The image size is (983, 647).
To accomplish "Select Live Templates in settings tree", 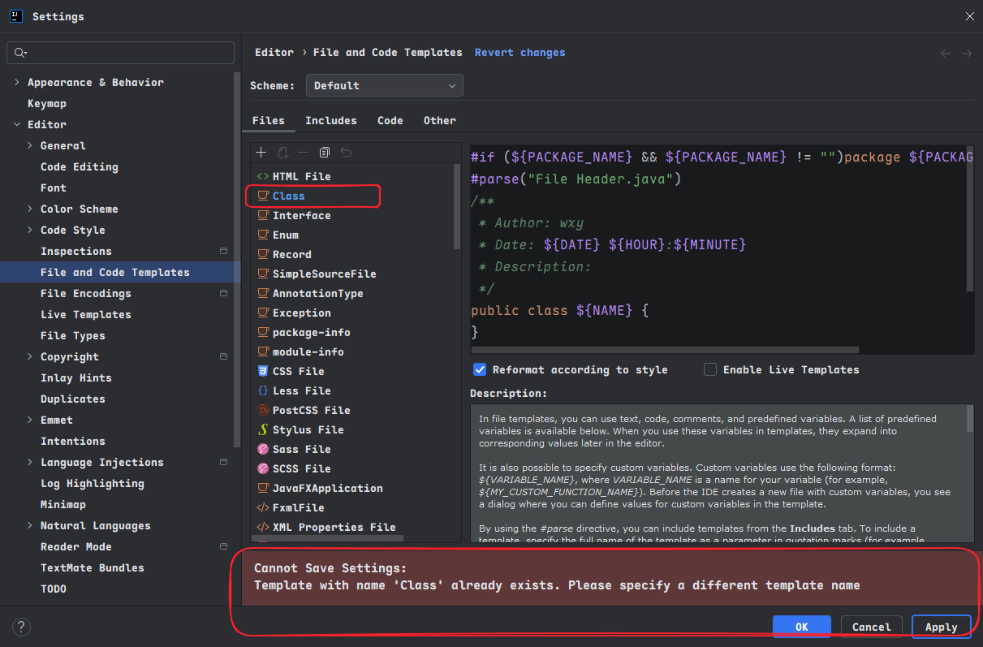I will (x=85, y=314).
